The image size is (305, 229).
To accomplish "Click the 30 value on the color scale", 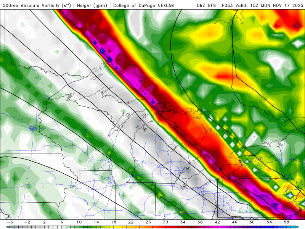I will tap(165, 222).
